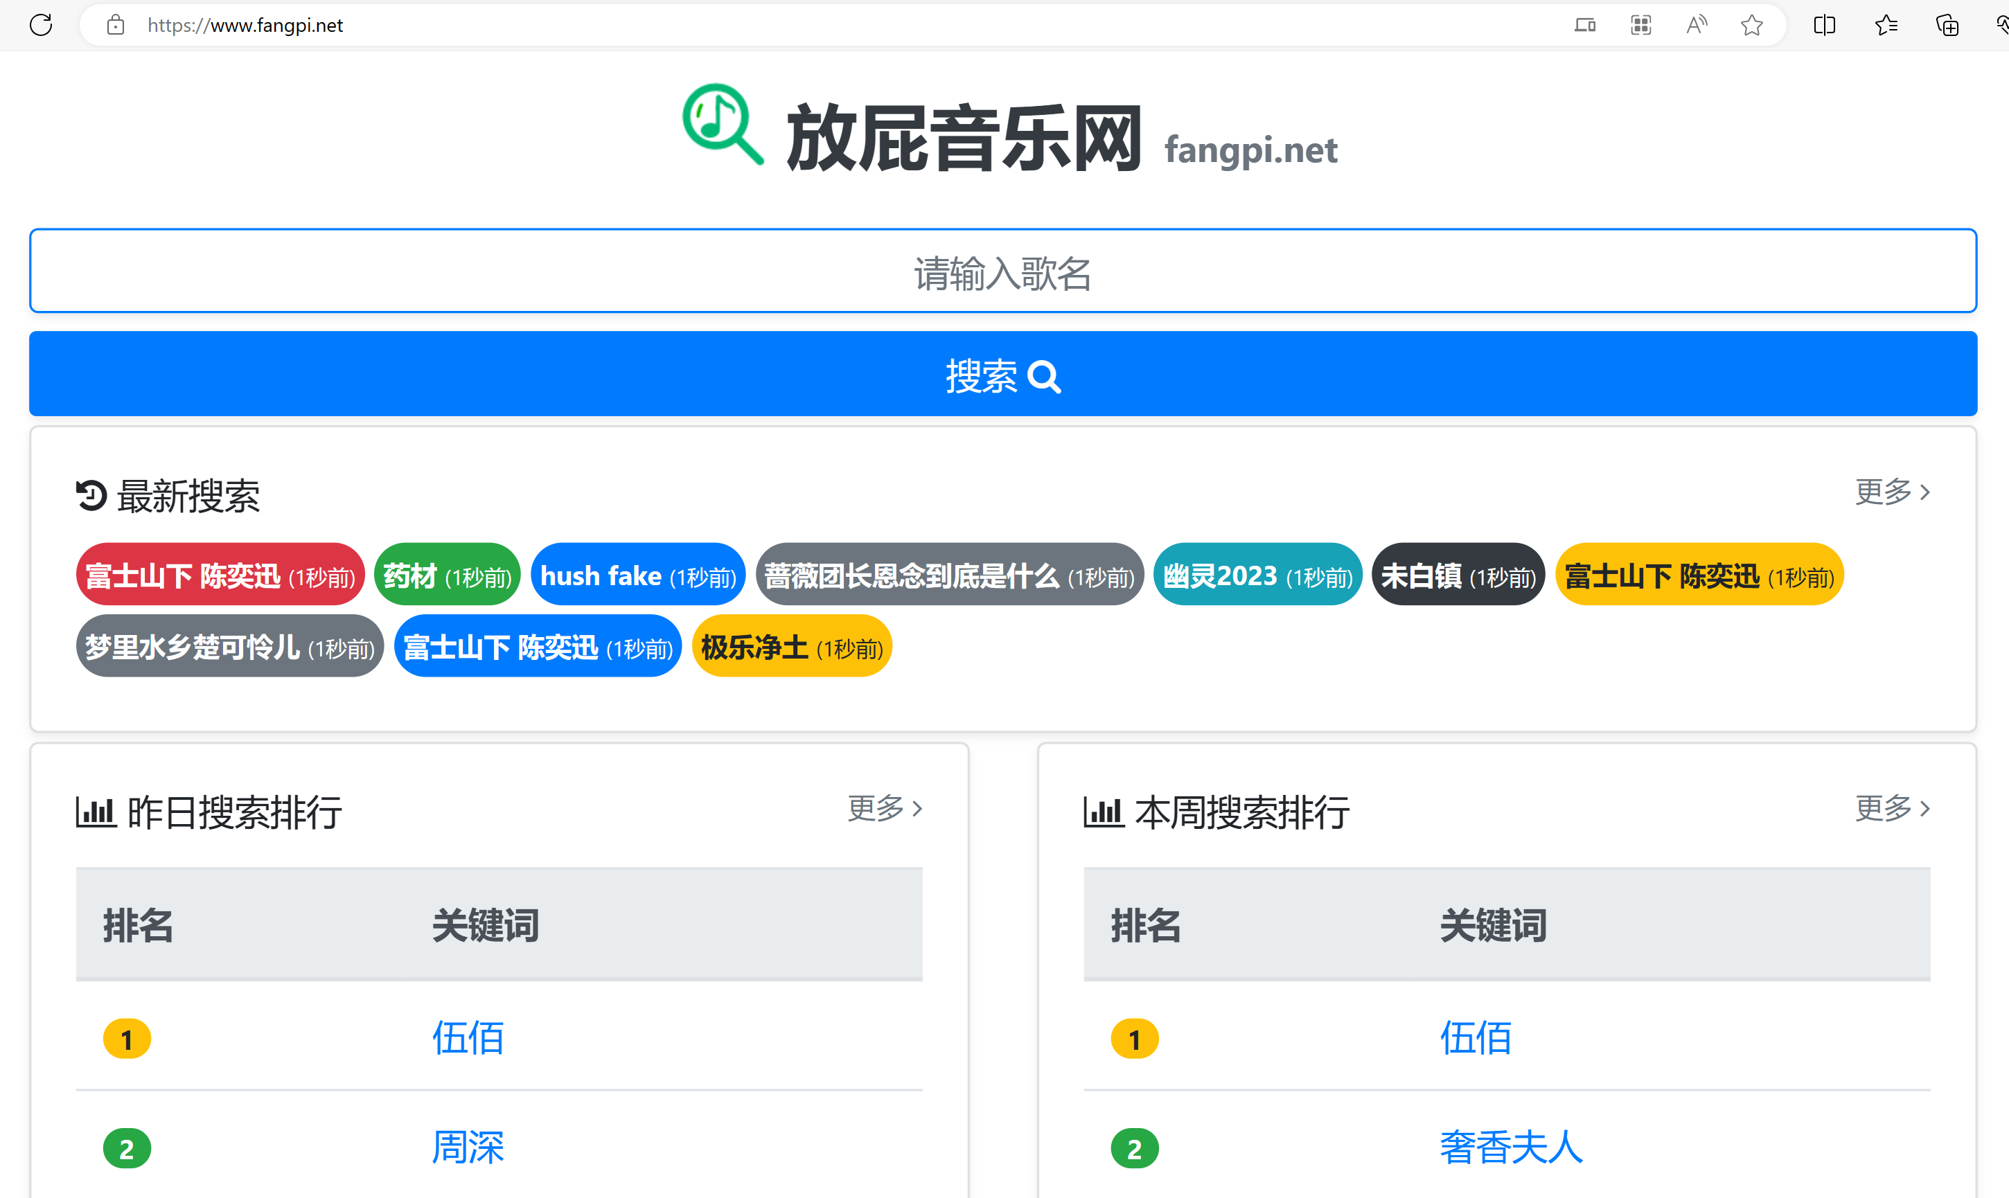Focus the 请输入歌名 song name field
2009x1198 pixels.
pyautogui.click(x=1003, y=271)
